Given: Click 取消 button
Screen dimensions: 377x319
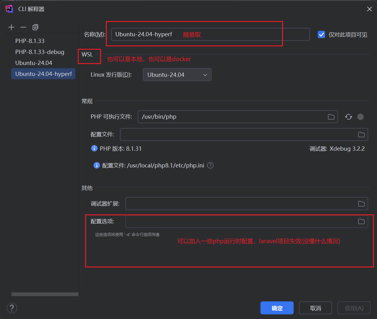Looking at the screenshot, I should pyautogui.click(x=315, y=308).
